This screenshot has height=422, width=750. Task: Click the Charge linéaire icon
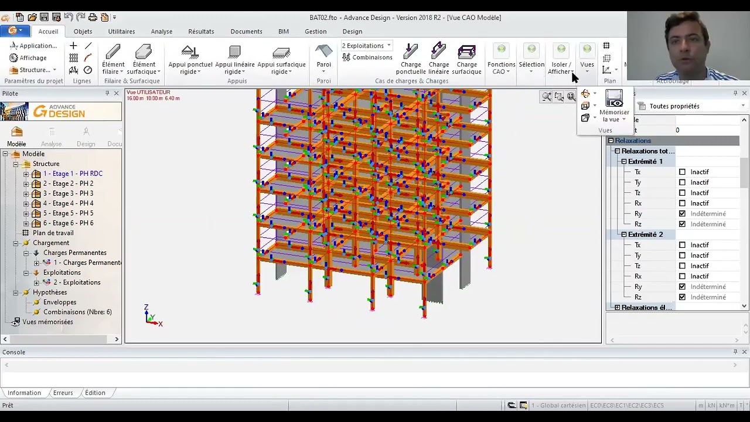[438, 51]
